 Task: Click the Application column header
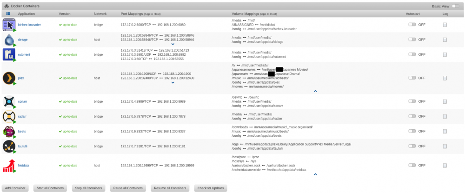click(27, 13)
